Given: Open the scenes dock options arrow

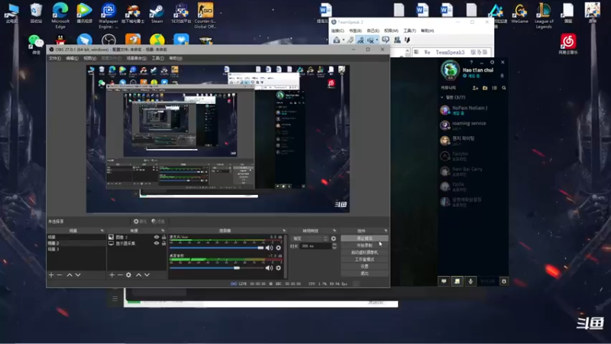Looking at the screenshot, I should coord(102,231).
